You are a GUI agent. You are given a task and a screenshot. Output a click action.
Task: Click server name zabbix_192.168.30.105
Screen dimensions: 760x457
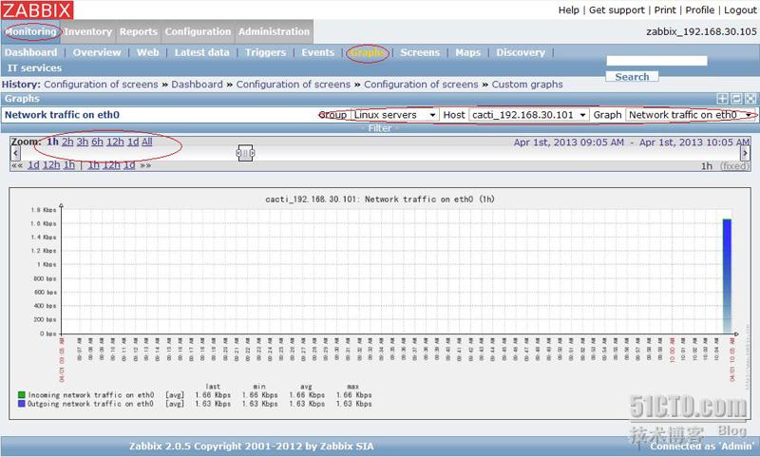point(701,31)
